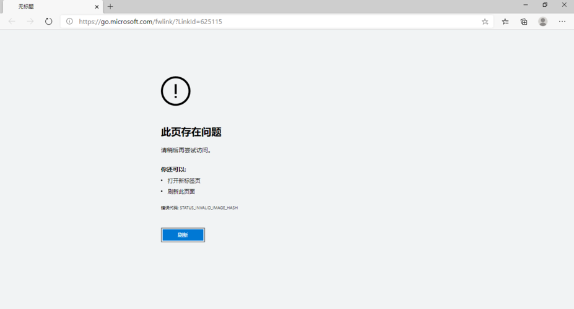
Task: Click the browser refresh icon
Action: (x=49, y=22)
